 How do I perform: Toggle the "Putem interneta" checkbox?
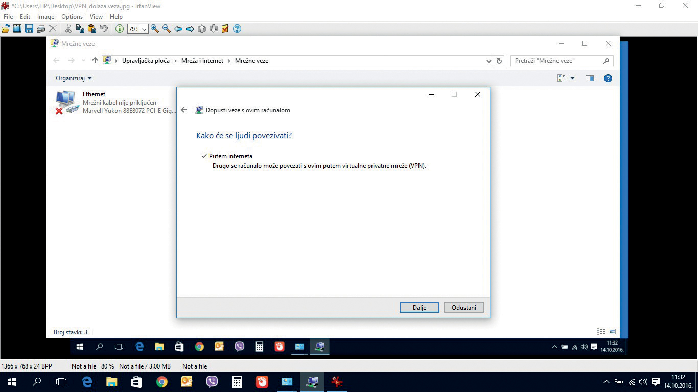[204, 156]
